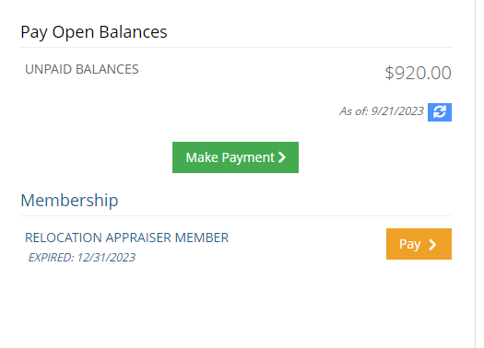The height and width of the screenshot is (348, 484).
Task: Select the Relocation Appraiser Member entry
Action: point(127,238)
